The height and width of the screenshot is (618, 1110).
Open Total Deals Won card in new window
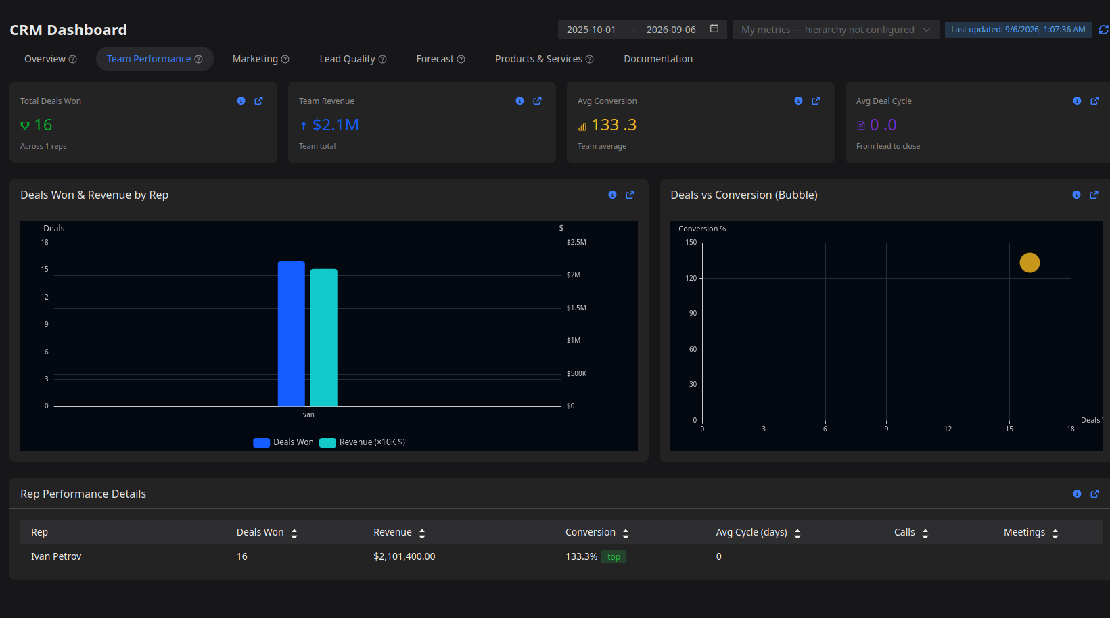(x=258, y=101)
